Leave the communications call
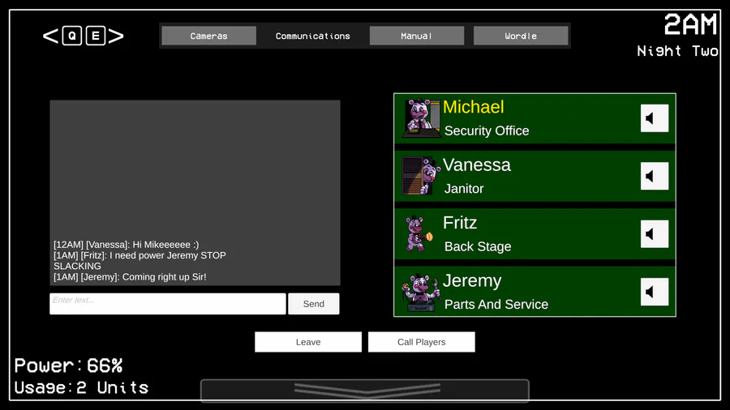The image size is (730, 410). point(308,342)
